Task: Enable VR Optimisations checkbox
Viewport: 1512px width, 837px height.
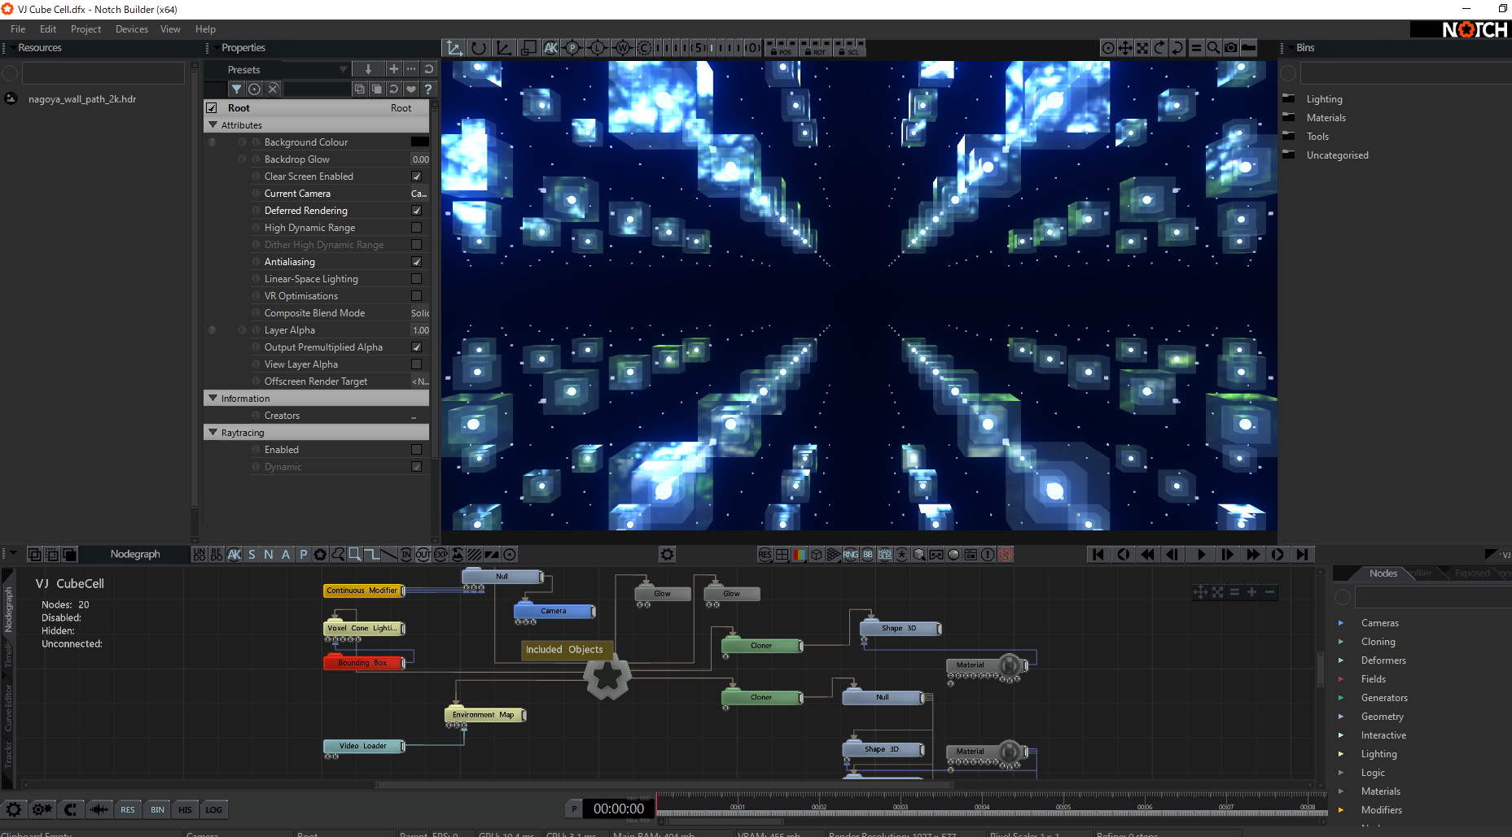Action: (417, 296)
